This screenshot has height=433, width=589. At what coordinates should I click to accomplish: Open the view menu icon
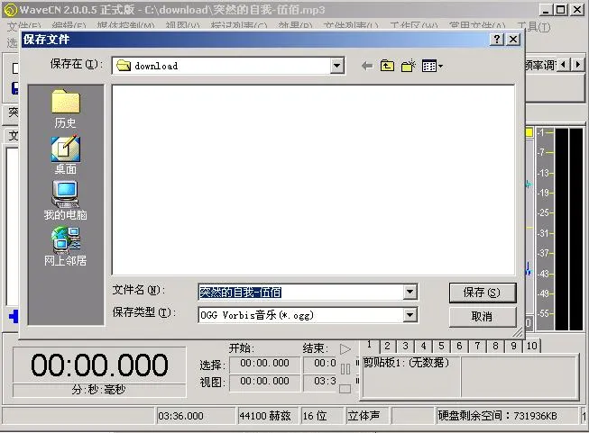pyautogui.click(x=432, y=67)
